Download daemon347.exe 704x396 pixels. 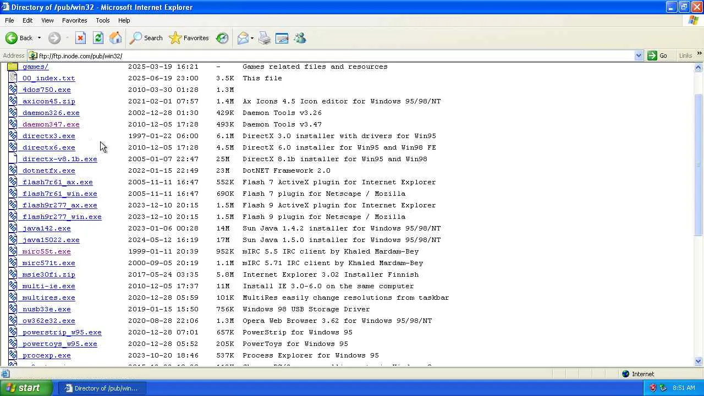pos(51,124)
